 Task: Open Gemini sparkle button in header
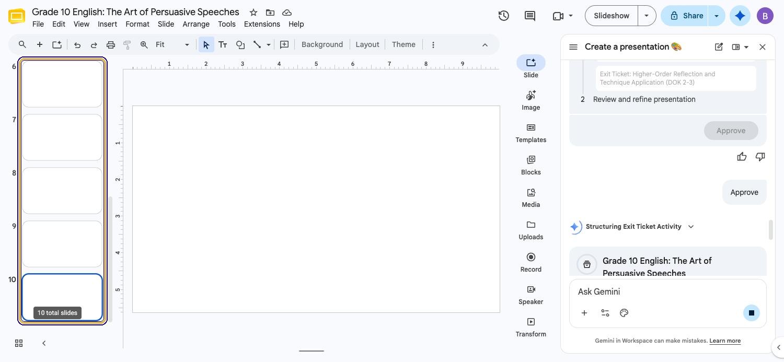point(740,16)
